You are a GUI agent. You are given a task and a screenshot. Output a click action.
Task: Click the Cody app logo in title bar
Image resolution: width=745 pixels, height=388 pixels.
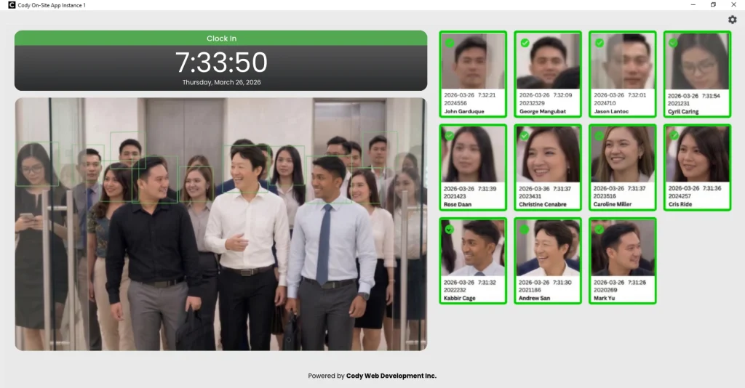point(12,5)
